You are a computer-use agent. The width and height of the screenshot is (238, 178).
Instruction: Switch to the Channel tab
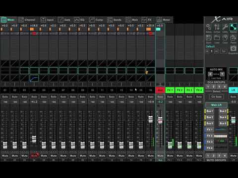[x=27, y=20]
